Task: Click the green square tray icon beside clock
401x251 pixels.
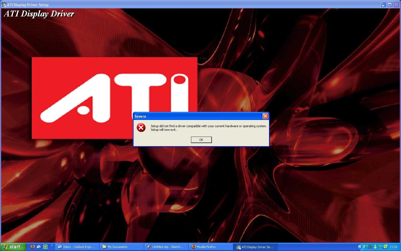Action: [x=385, y=247]
